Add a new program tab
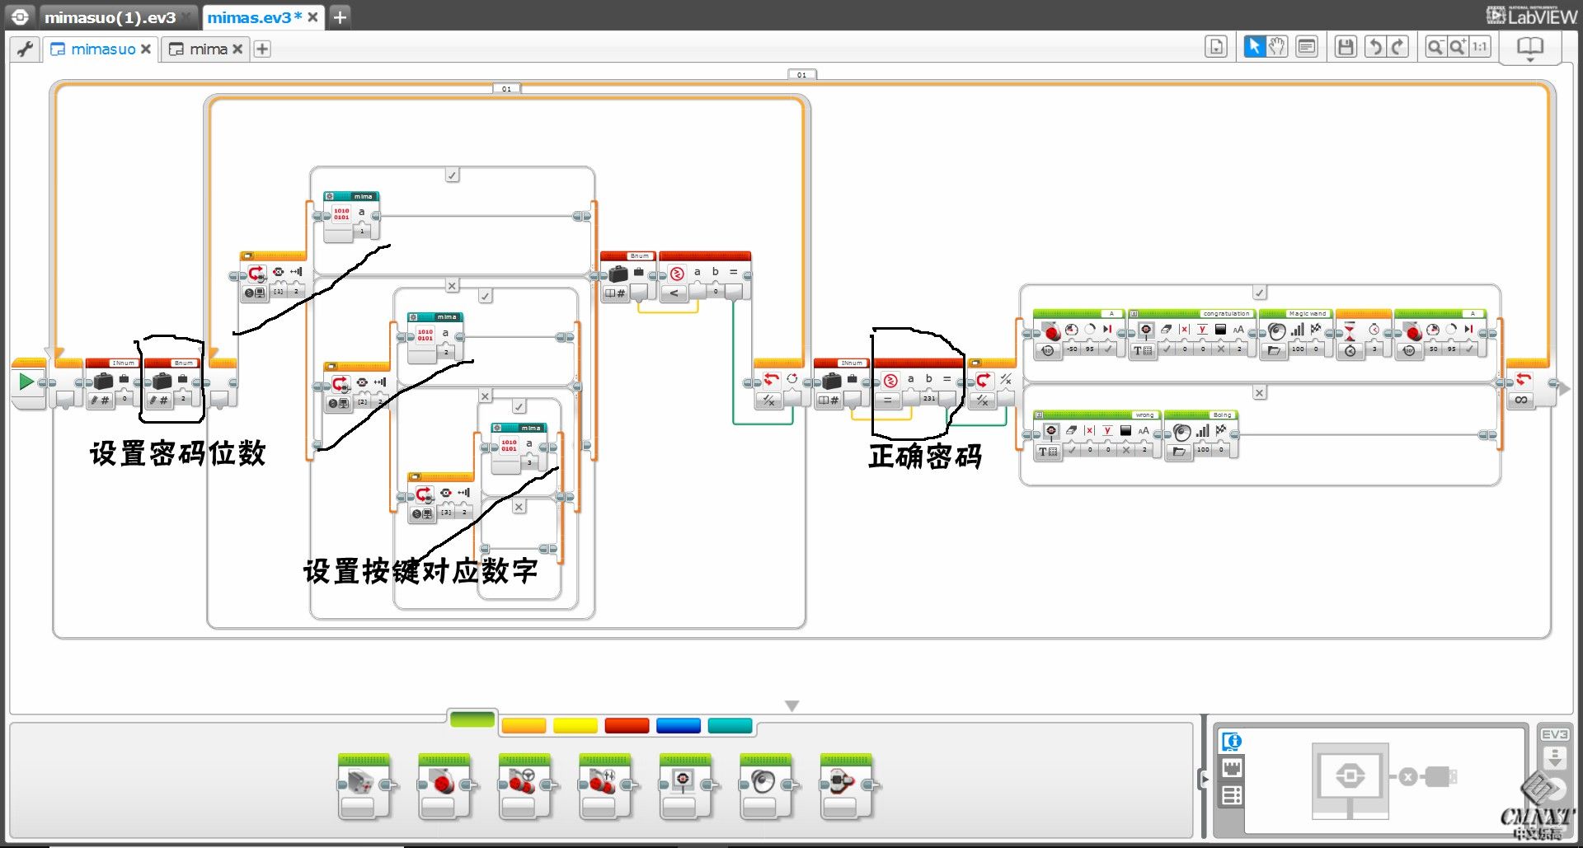The width and height of the screenshot is (1583, 848). click(262, 49)
